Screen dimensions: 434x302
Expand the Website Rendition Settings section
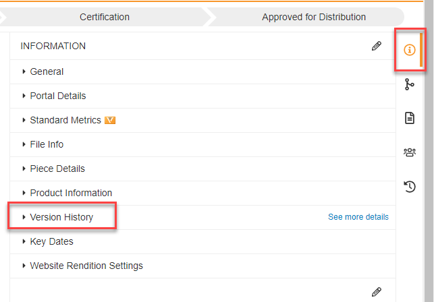pyautogui.click(x=86, y=266)
